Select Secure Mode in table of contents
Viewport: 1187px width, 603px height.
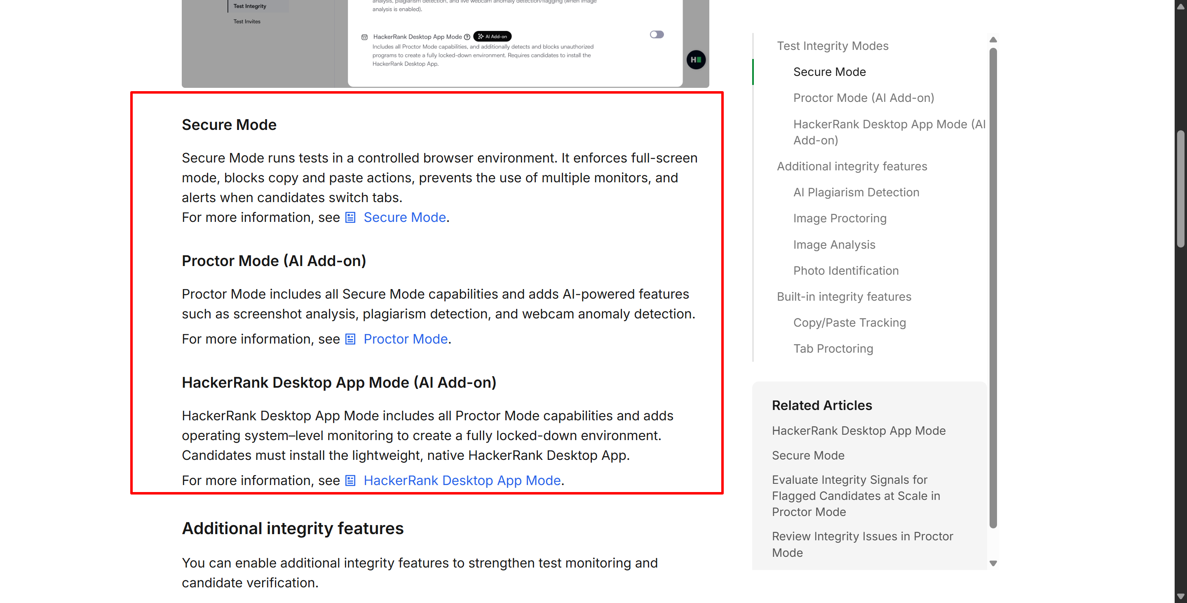click(x=829, y=72)
